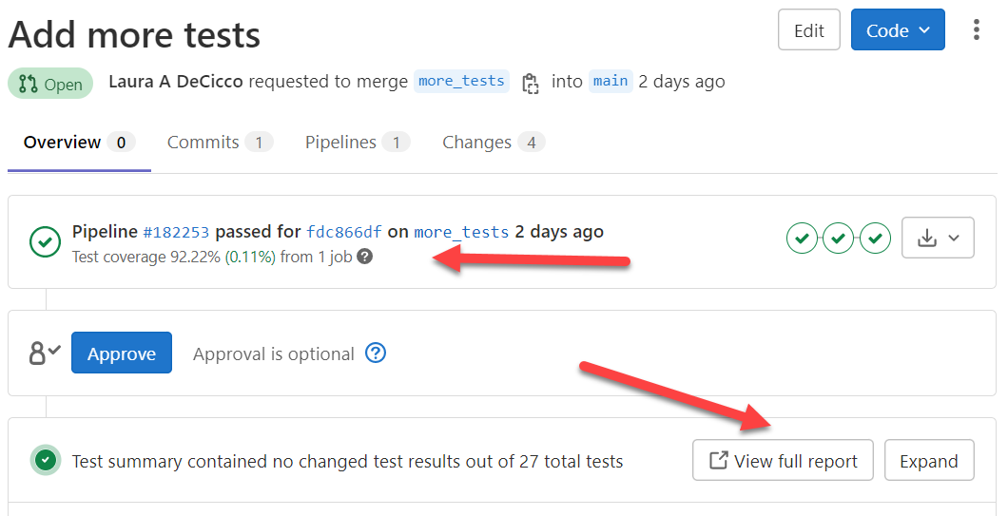Screen dimensions: 1008x516
Task: Open pipeline #182253 link
Action: click(176, 232)
